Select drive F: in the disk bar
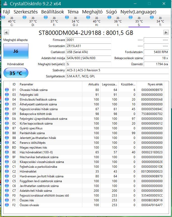The image size is (172, 217). click(54, 21)
